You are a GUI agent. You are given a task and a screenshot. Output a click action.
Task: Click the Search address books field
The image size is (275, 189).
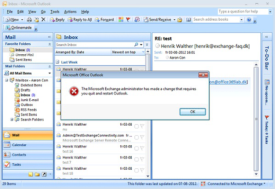point(216,19)
